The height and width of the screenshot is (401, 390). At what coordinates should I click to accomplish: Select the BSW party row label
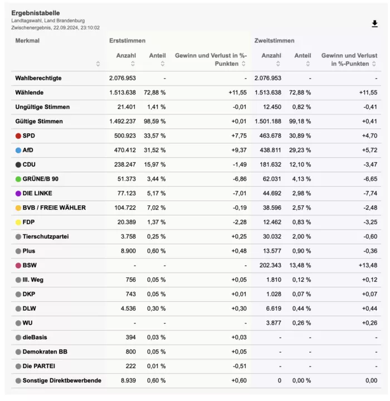point(30,265)
